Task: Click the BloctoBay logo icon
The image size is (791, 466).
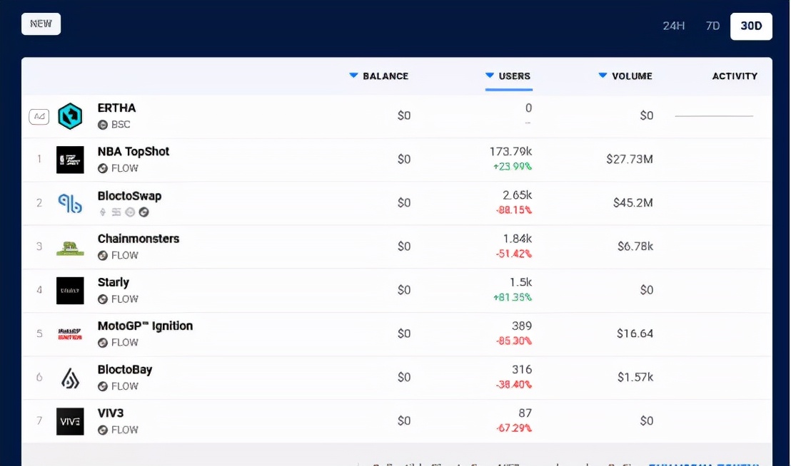Action: coord(70,378)
